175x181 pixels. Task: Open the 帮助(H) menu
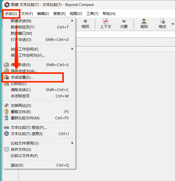coord(109,14)
